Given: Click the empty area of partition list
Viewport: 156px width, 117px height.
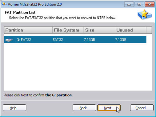Looking at the screenshot, I should [x=78, y=67].
